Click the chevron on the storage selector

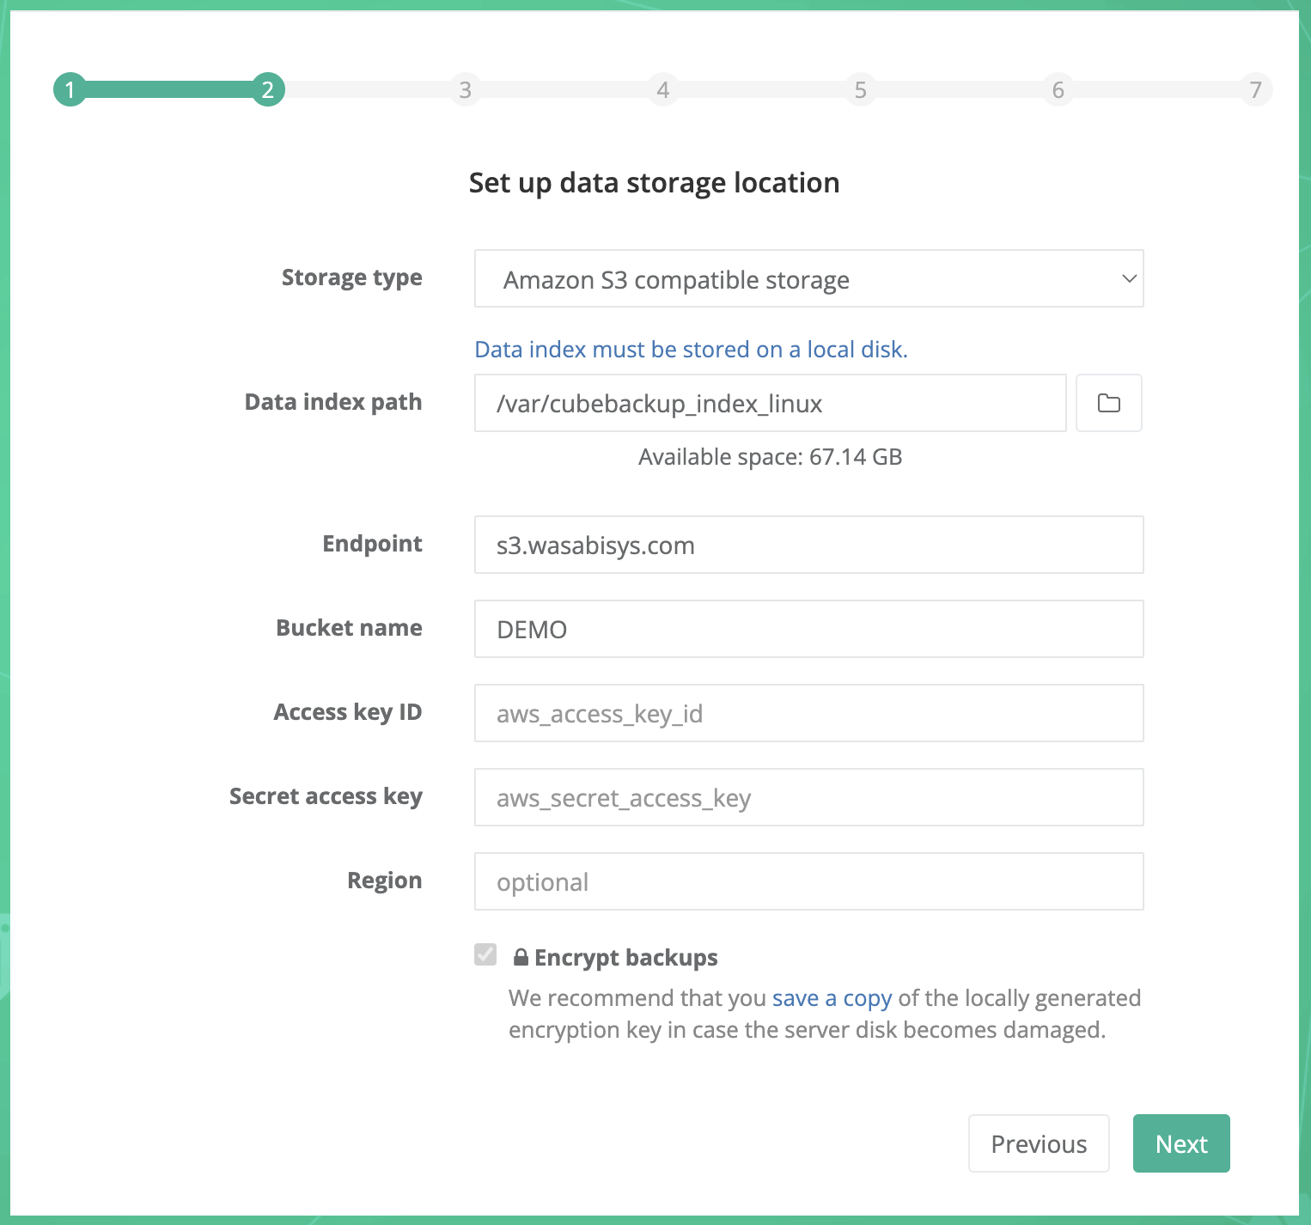tap(1128, 278)
